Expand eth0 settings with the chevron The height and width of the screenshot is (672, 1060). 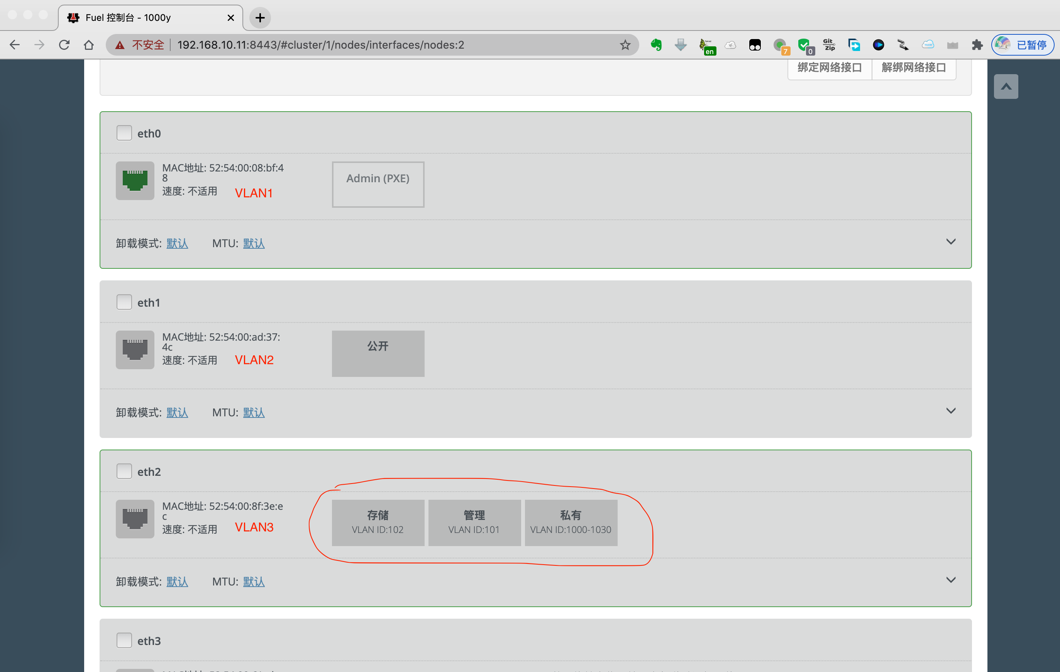click(951, 242)
